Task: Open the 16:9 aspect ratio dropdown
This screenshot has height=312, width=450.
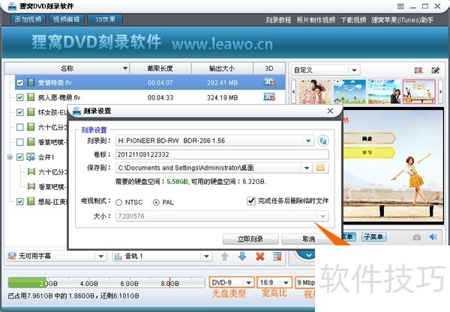Action: point(286,283)
